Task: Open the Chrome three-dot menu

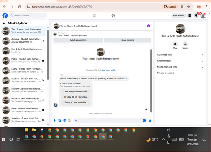Action: [x=206, y=7]
